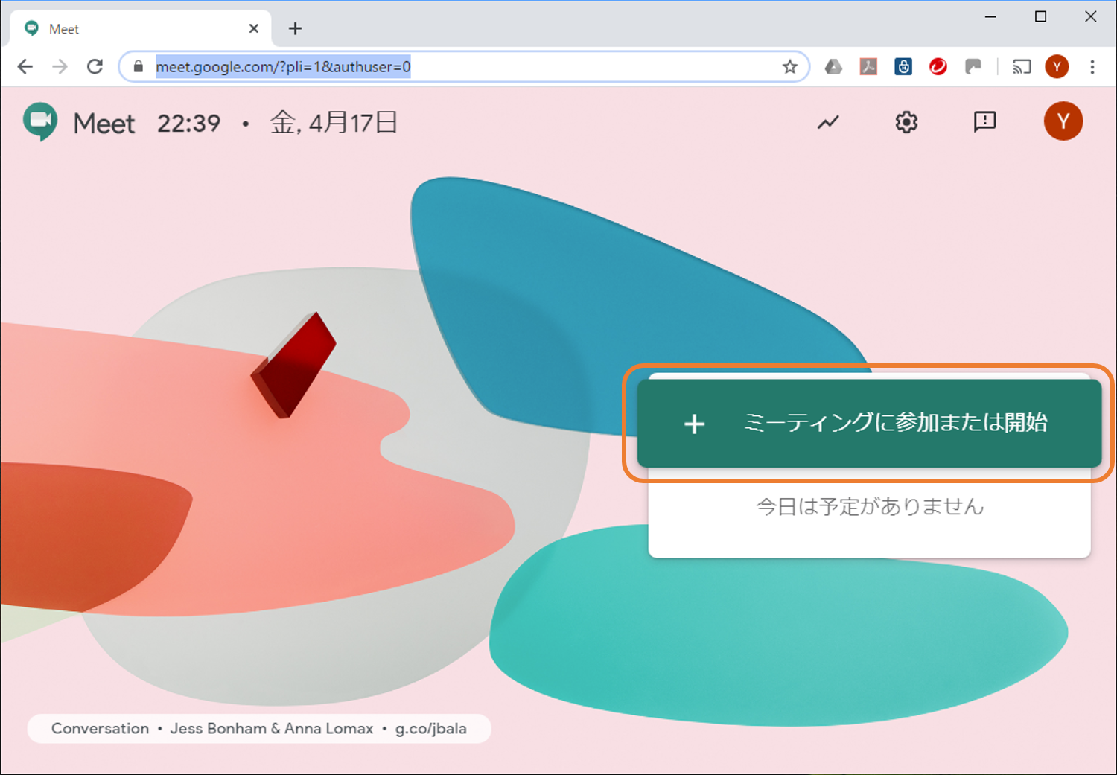This screenshot has height=775, width=1117.
Task: Open the call quality trend icon
Action: (828, 122)
